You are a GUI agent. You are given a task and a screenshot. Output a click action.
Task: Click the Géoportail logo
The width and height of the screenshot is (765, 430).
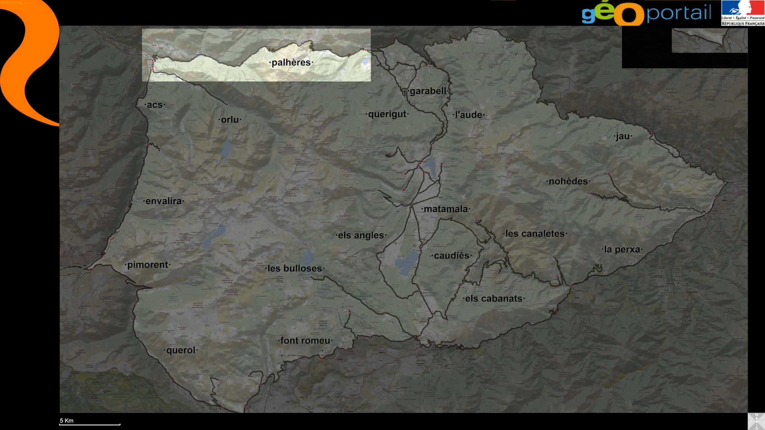click(x=646, y=13)
